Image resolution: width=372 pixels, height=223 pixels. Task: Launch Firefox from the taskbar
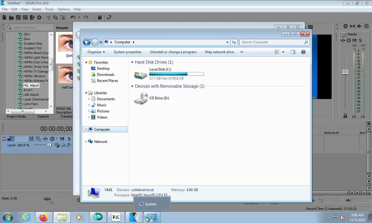[44, 217]
